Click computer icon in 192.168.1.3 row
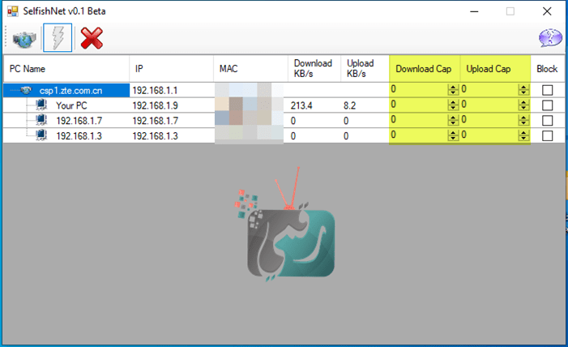 [41, 135]
